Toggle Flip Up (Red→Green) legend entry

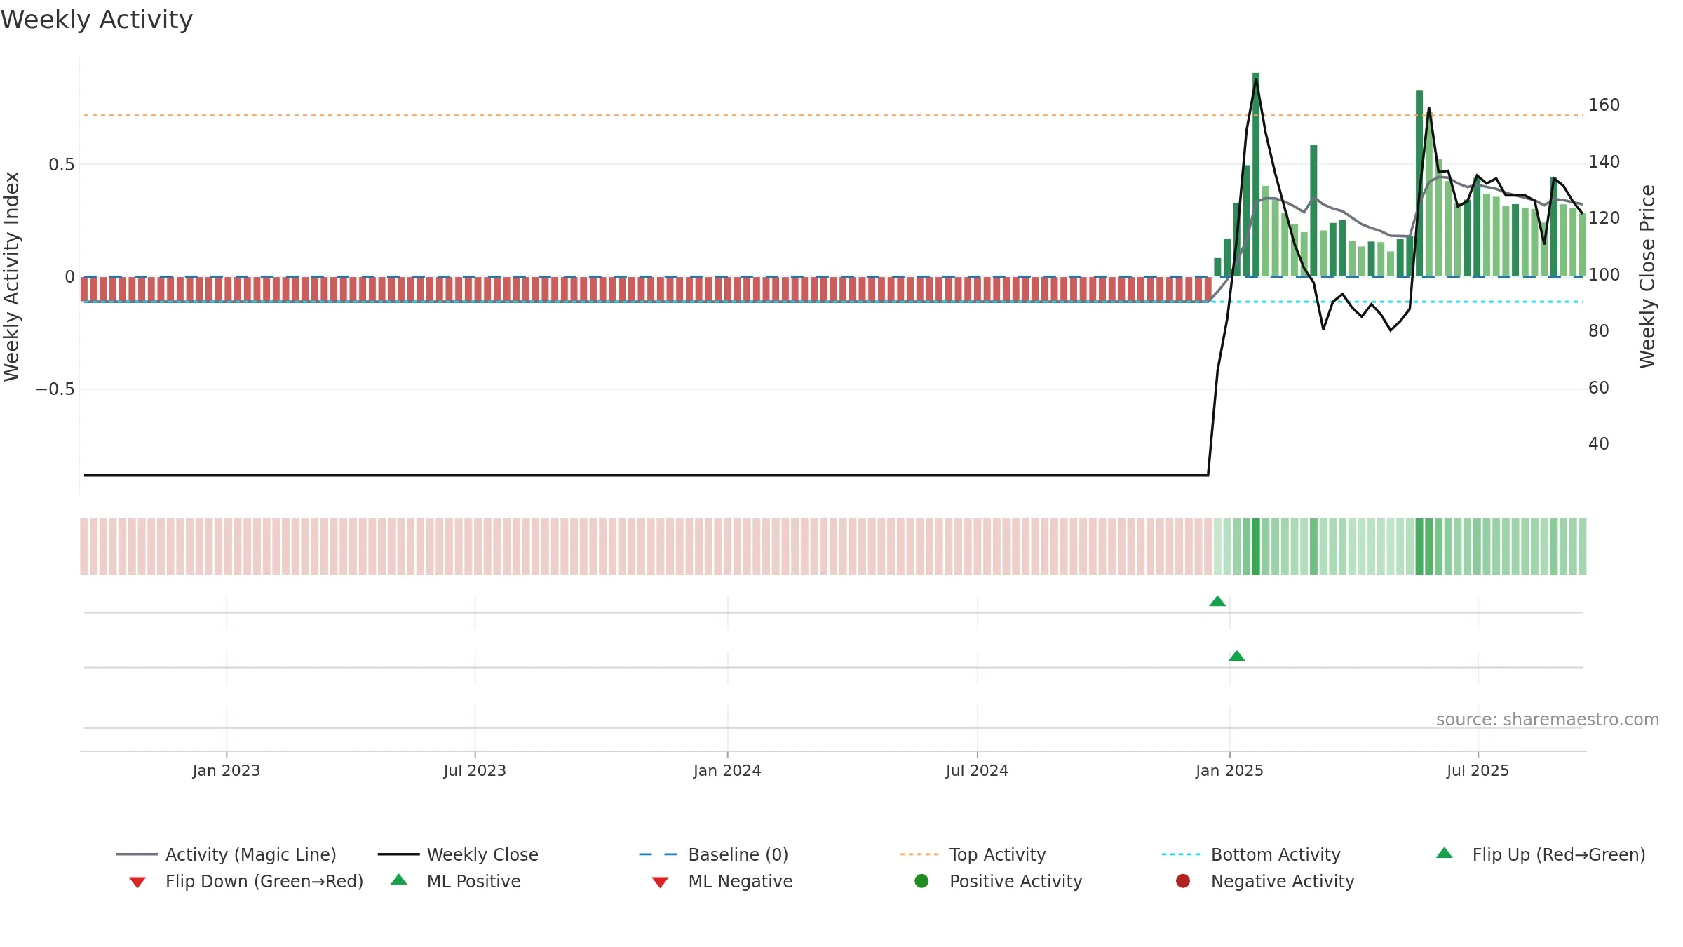coord(1541,854)
